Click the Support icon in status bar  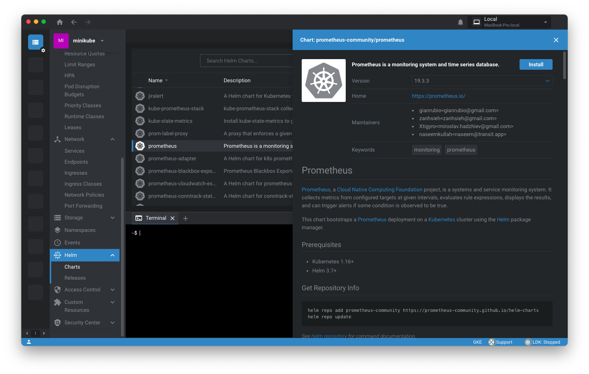491,342
